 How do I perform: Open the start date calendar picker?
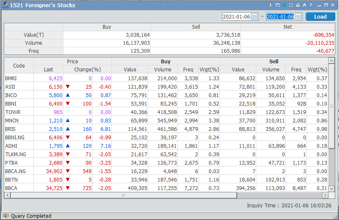[x=254, y=16]
